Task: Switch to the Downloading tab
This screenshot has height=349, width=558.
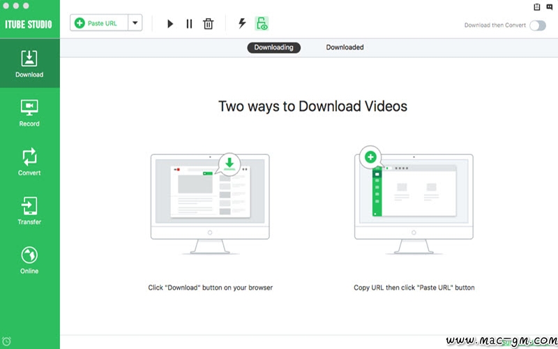Action: pos(273,47)
